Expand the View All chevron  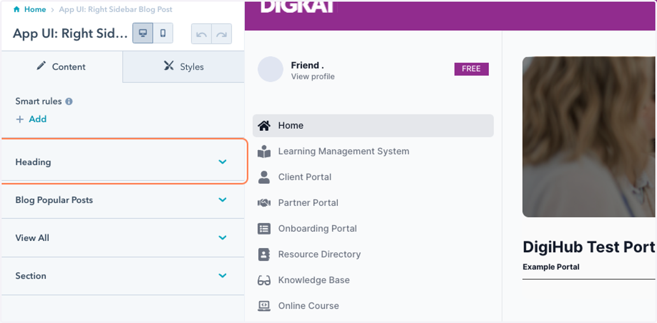point(222,238)
